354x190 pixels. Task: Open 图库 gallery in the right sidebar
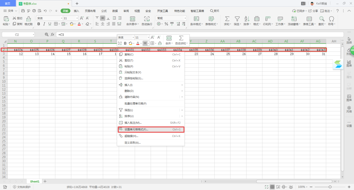pos(349,98)
